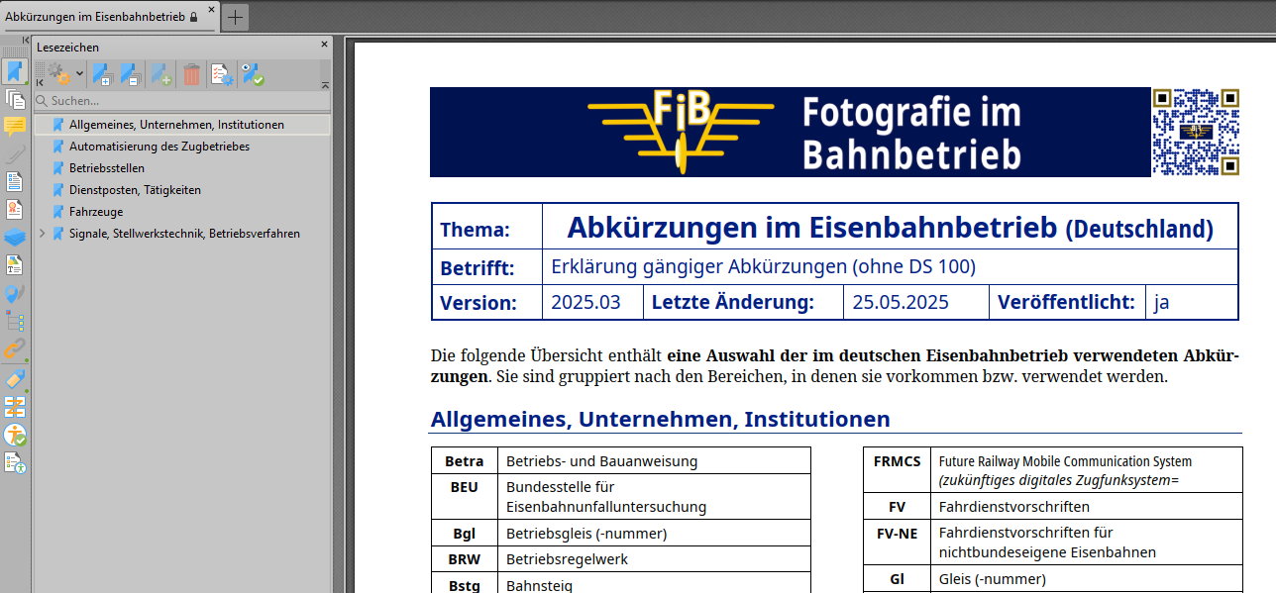Image resolution: width=1276 pixels, height=593 pixels.
Task: Open the Thumbnails pane icon
Action: point(14,98)
